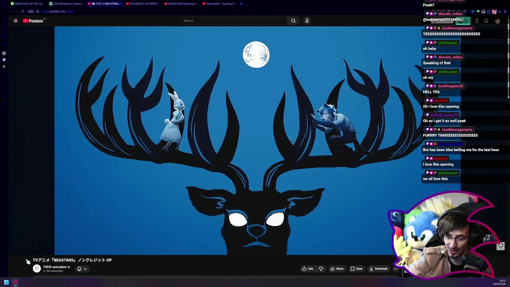
Task: Download the BEASTARS video
Action: coord(378,269)
